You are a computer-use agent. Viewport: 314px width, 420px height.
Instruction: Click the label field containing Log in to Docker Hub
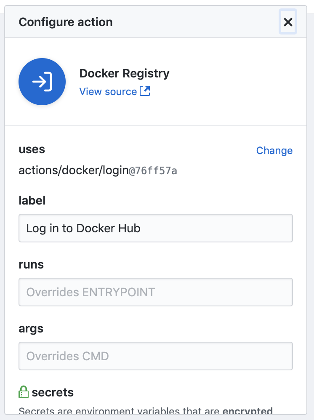point(156,228)
